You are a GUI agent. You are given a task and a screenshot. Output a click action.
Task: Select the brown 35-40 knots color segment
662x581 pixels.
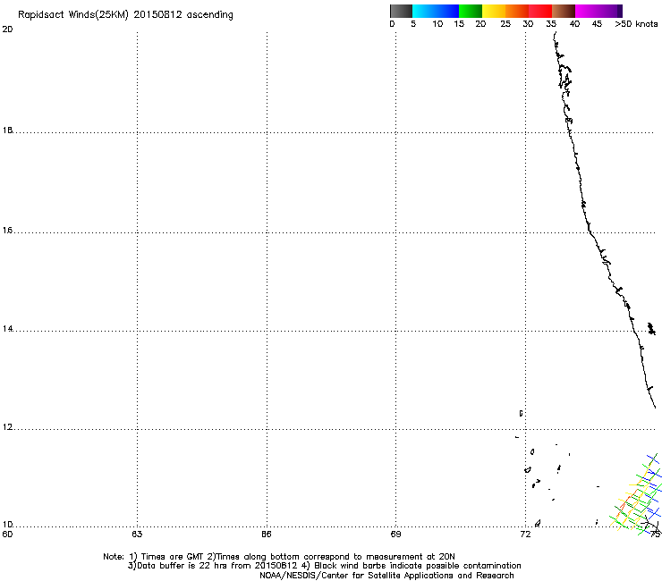pyautogui.click(x=564, y=11)
